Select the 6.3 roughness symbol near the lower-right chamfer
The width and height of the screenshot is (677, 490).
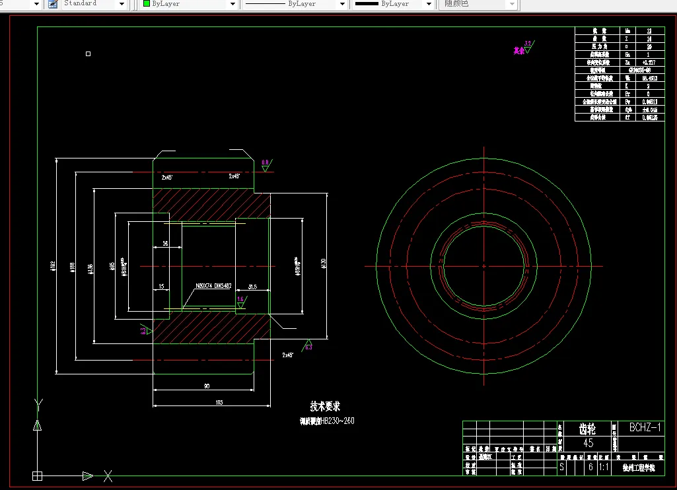(308, 345)
